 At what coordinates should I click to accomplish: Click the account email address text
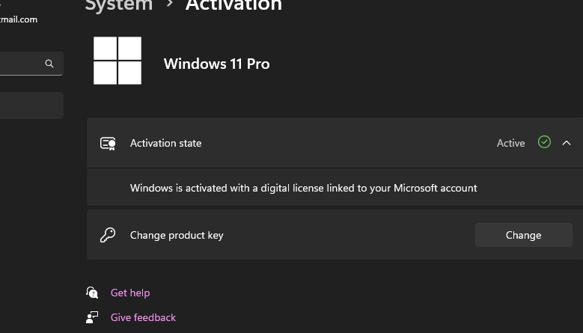[x=19, y=19]
